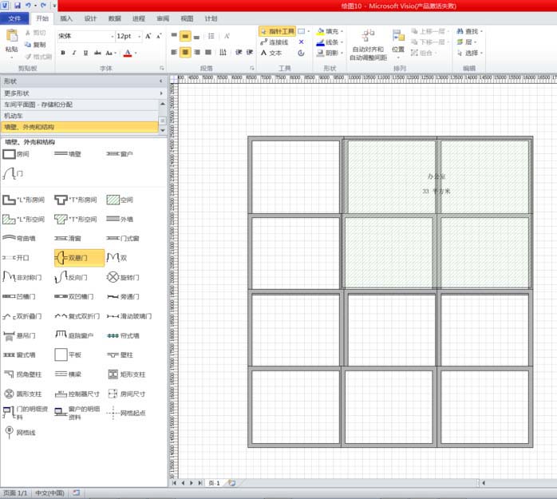Select the Slab (平板) shape
This screenshot has height=499, width=557.
click(68, 354)
